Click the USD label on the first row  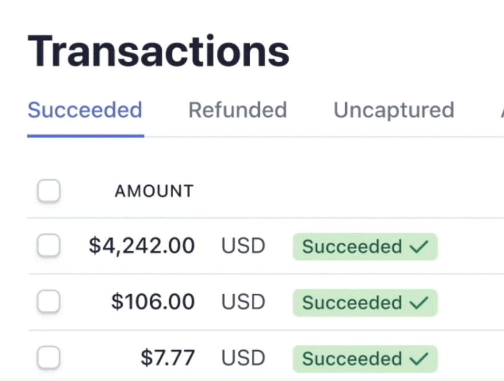click(243, 246)
